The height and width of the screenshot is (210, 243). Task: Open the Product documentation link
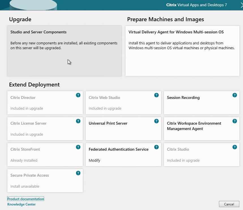point(26,199)
